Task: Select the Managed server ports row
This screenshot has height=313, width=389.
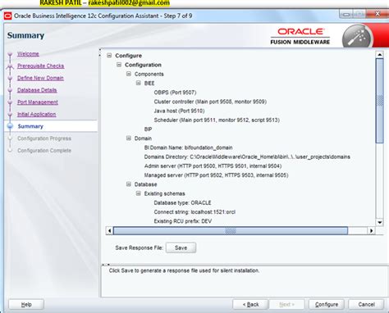Action: (216, 175)
